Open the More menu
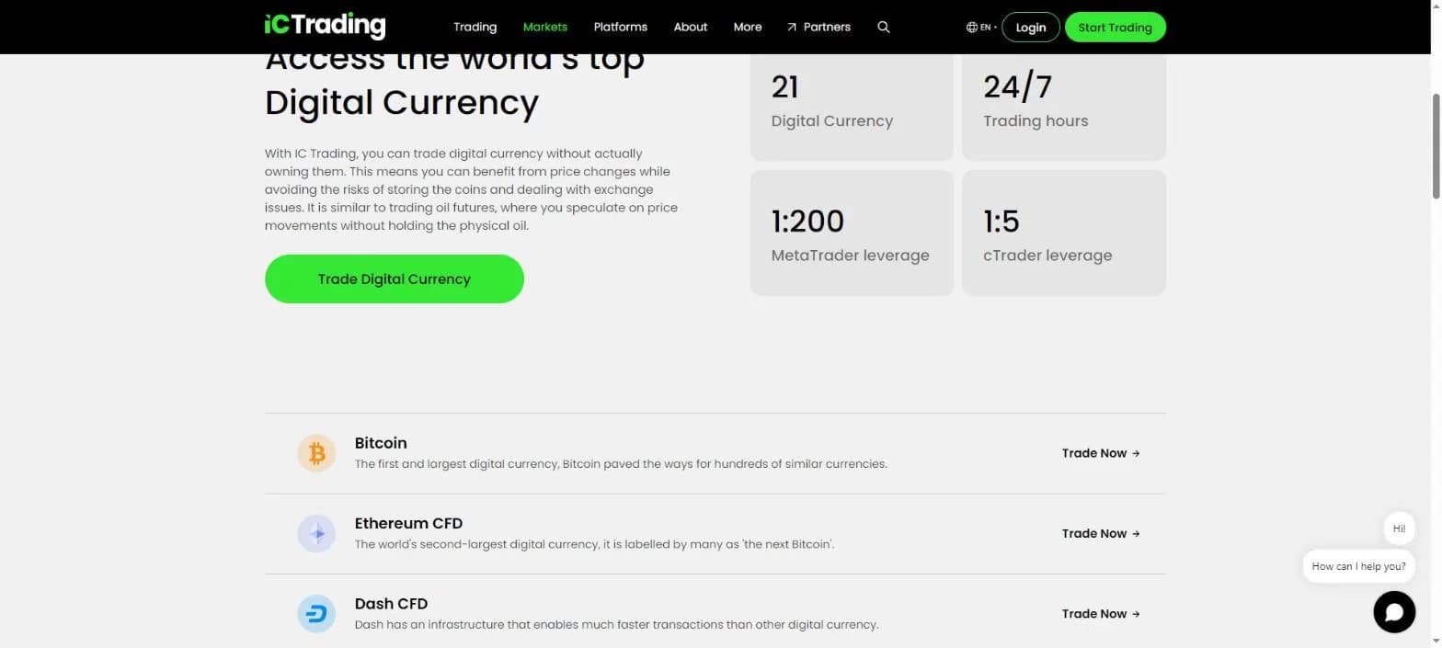 point(748,27)
